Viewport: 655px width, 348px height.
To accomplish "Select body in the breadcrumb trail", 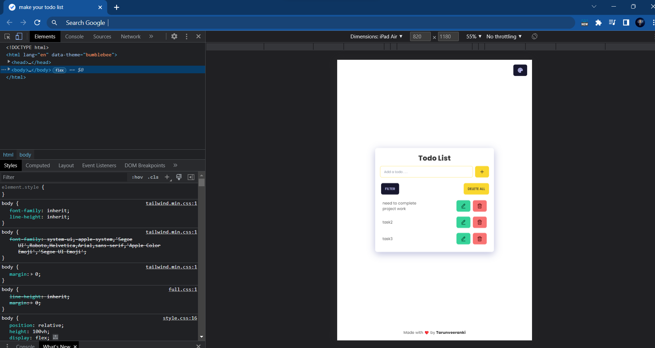I will (25, 155).
